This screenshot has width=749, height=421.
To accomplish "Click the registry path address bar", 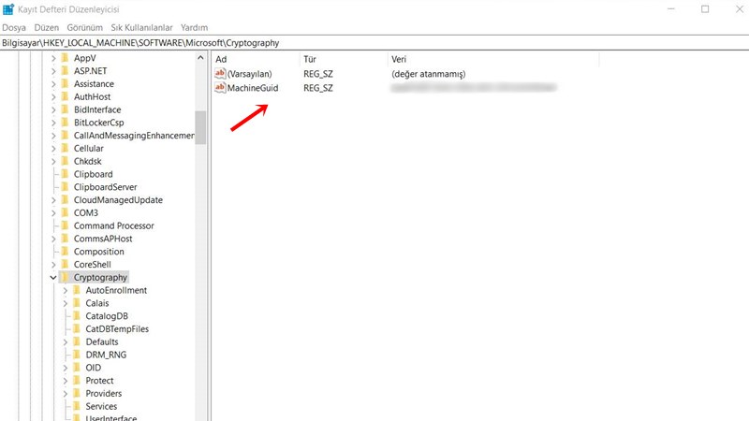I will (374, 43).
